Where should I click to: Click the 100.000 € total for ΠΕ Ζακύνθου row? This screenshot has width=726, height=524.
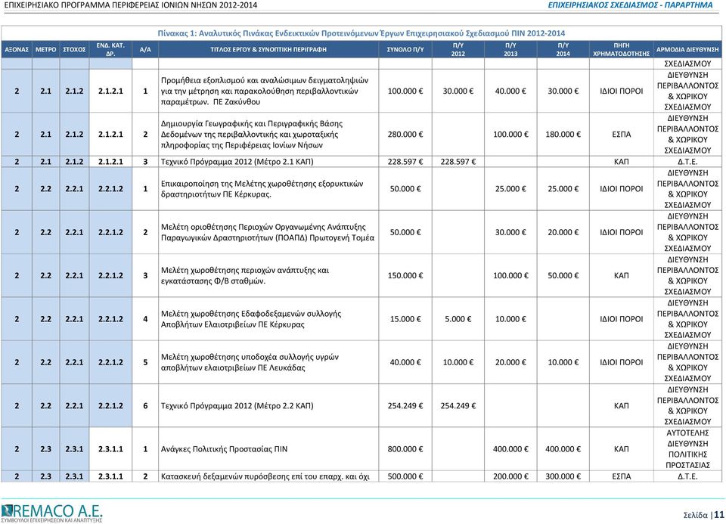coord(405,91)
